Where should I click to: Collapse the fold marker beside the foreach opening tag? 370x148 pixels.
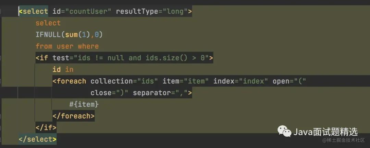[x=1, y=81]
